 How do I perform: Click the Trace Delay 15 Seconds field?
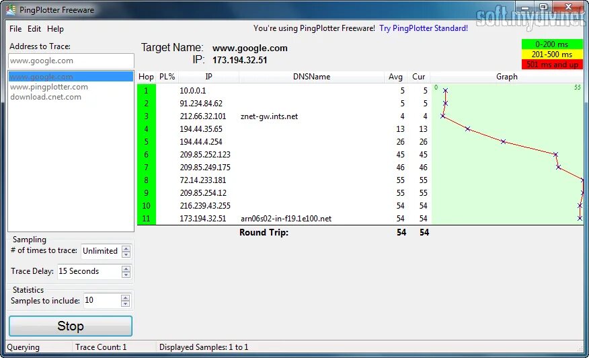89,271
